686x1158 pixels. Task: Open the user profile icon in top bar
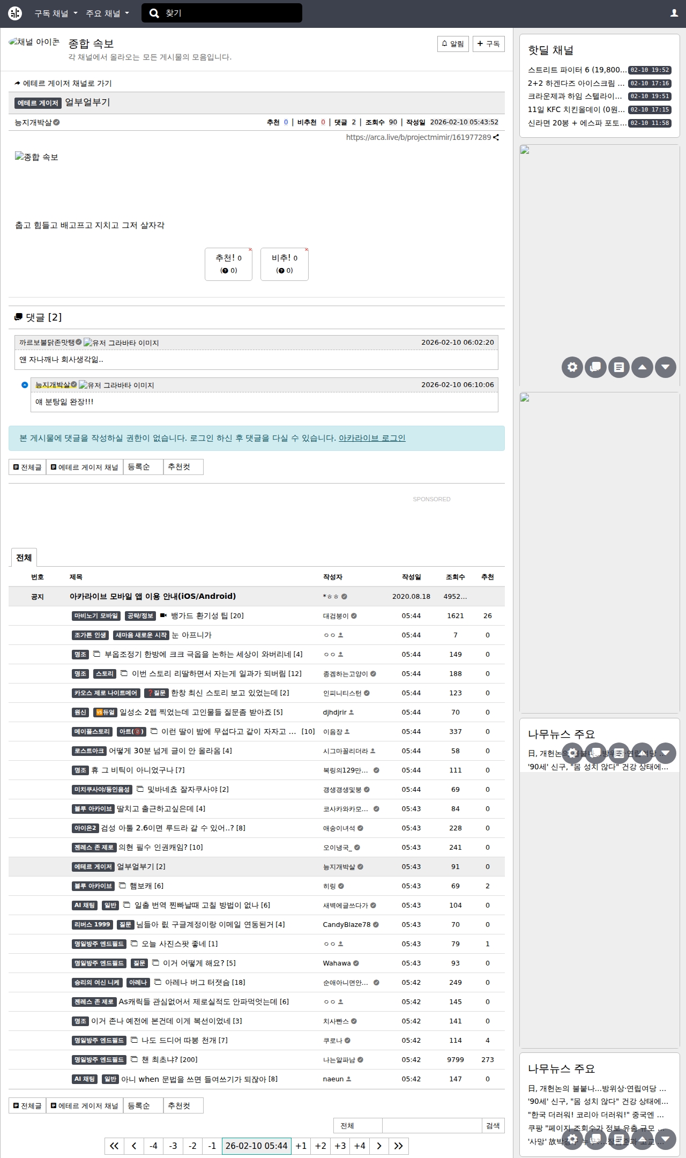pos(674,13)
